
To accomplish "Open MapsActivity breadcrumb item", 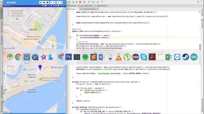I will pyautogui.click(x=101, y=6).
